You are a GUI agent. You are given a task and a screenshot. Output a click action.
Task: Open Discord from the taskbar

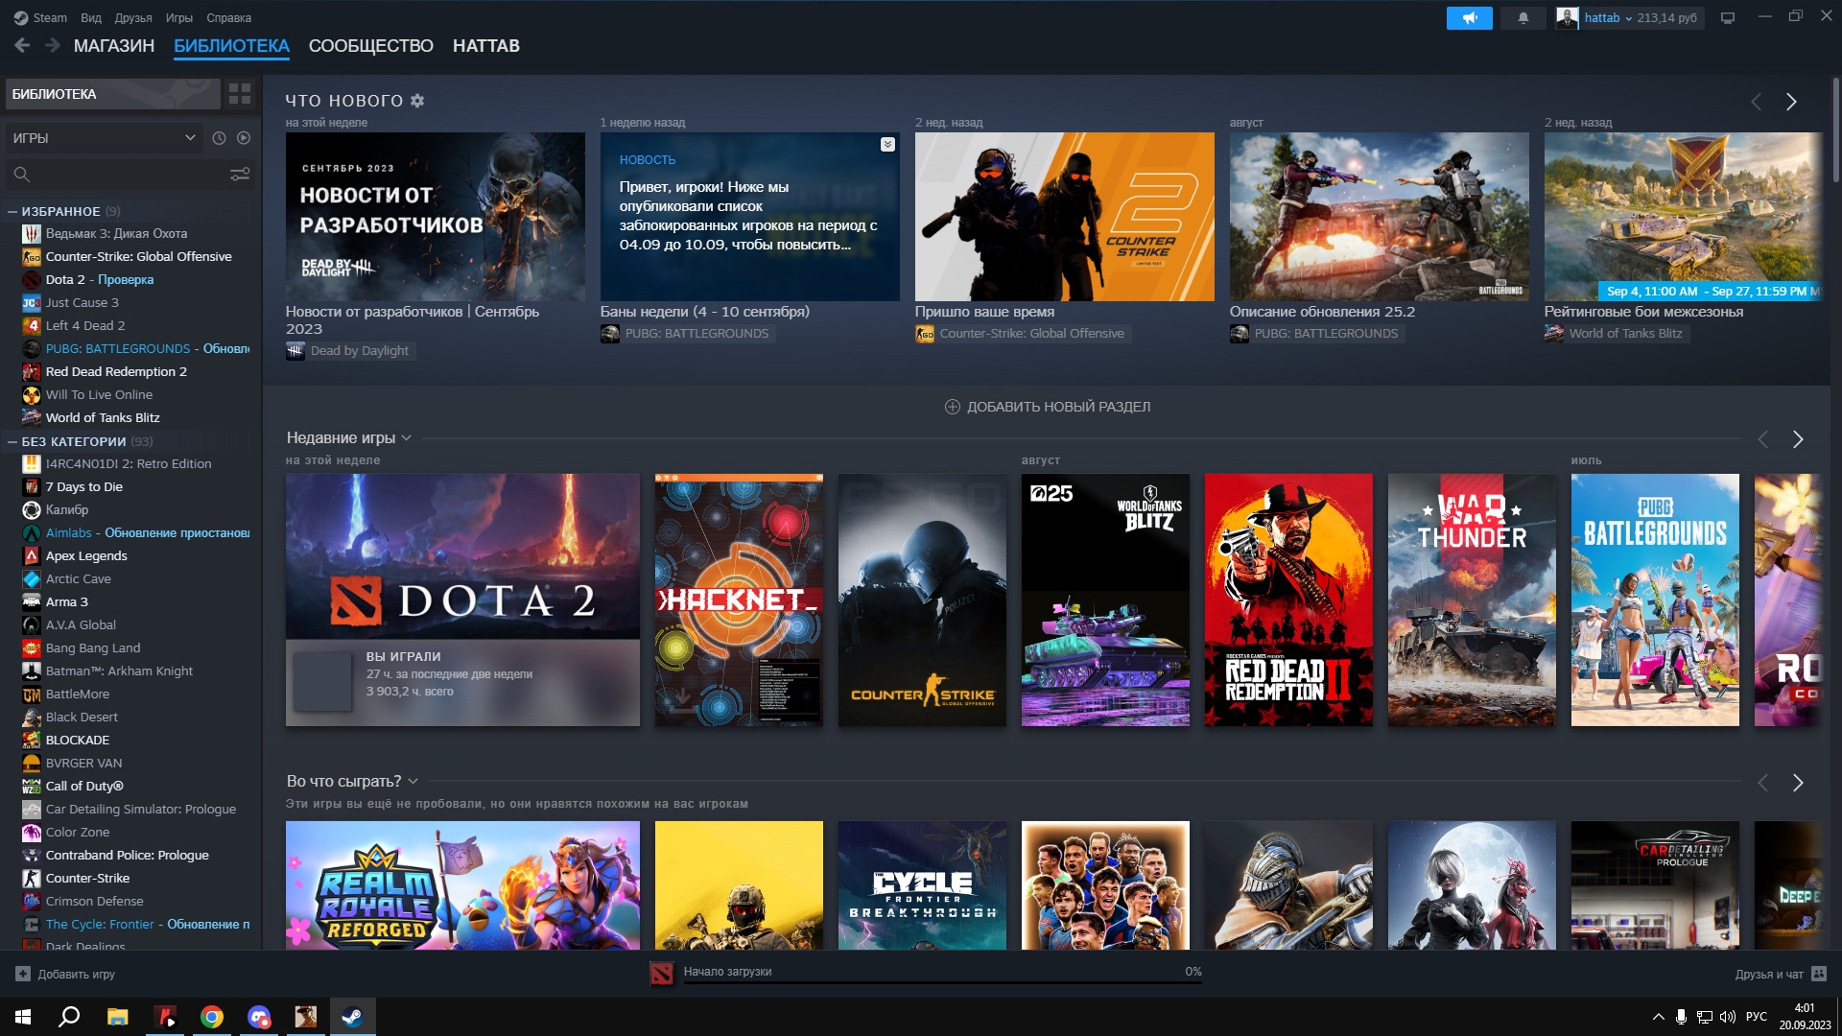[x=259, y=1017]
